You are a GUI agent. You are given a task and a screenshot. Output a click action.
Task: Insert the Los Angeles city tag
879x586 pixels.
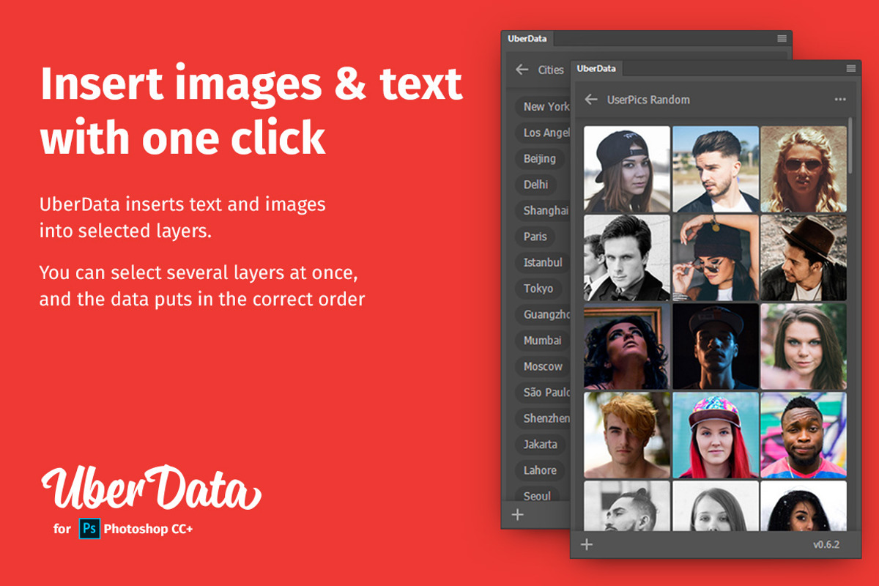(x=543, y=133)
